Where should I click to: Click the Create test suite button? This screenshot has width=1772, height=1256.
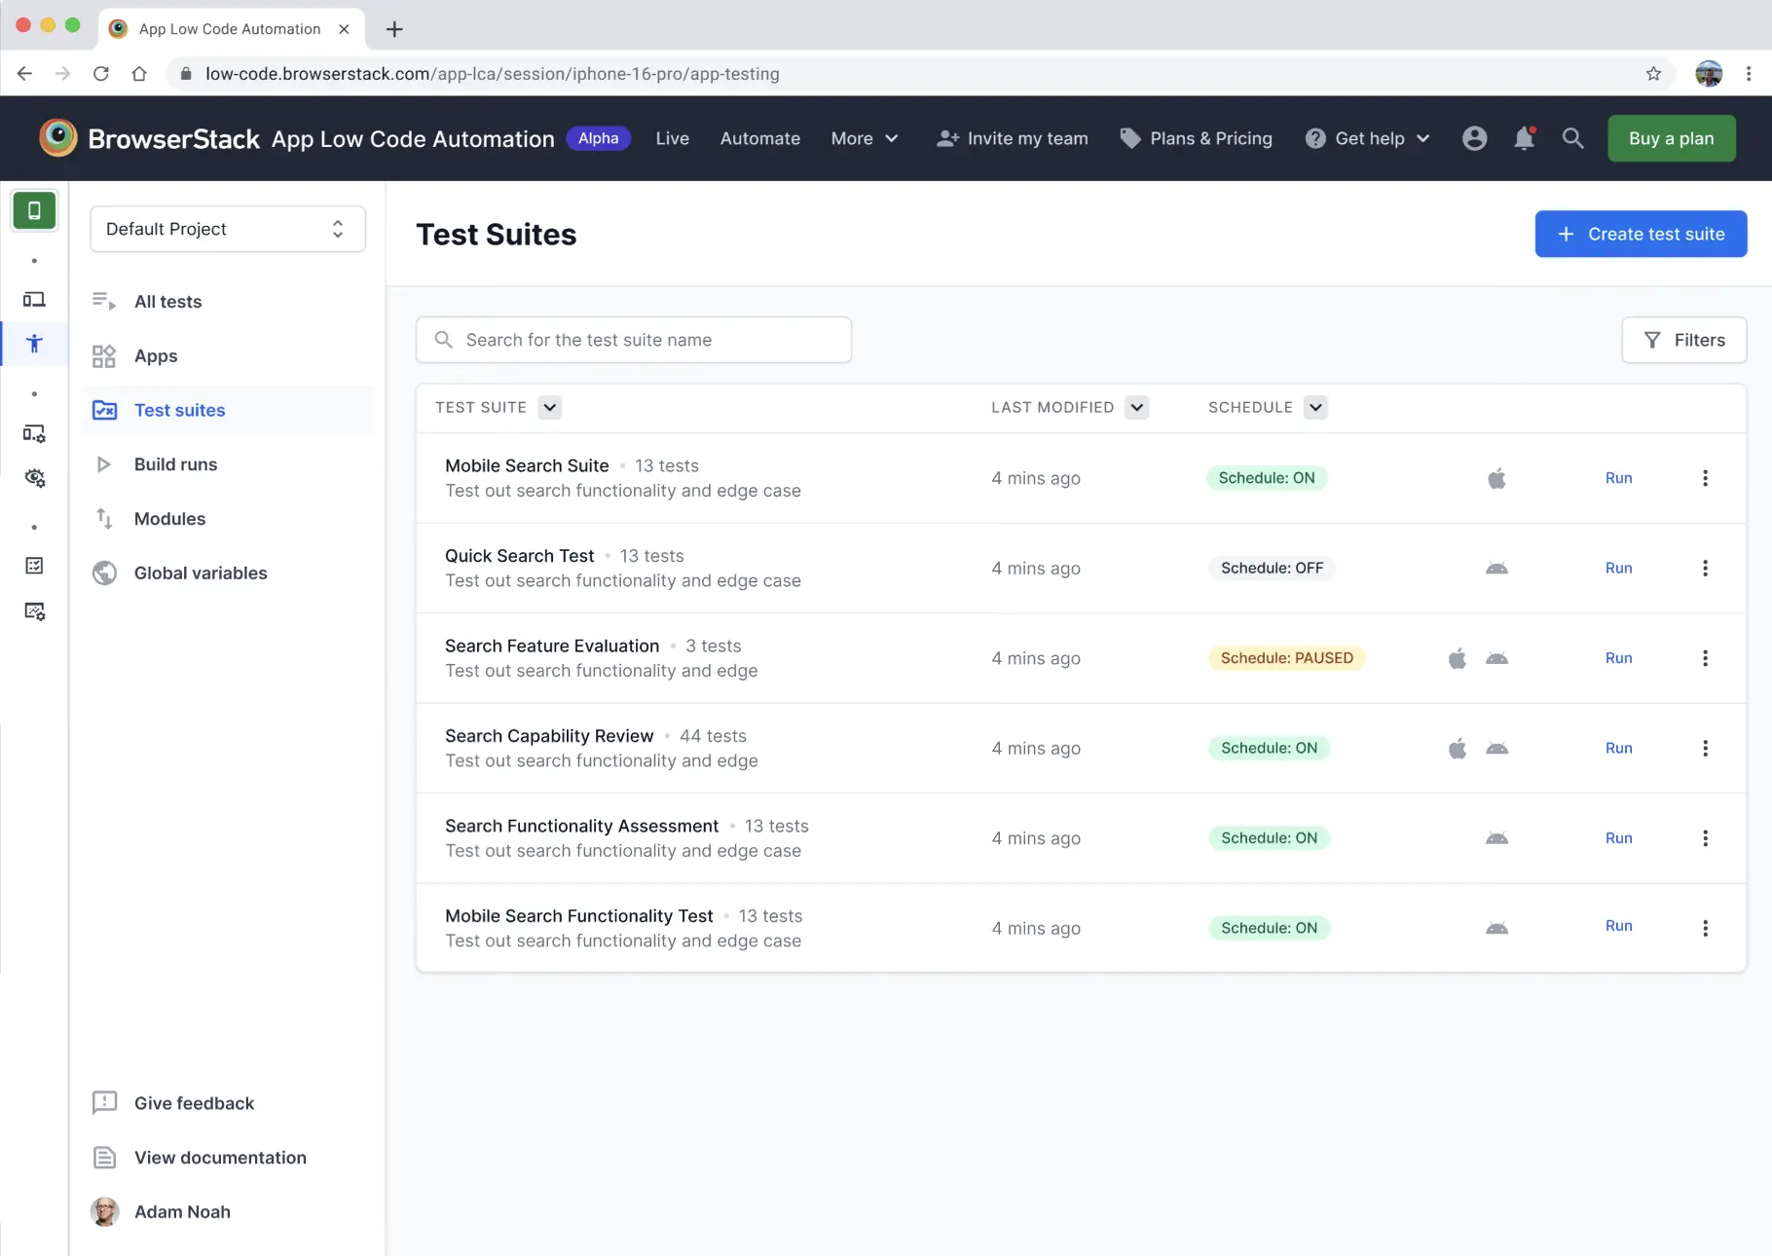coord(1641,234)
